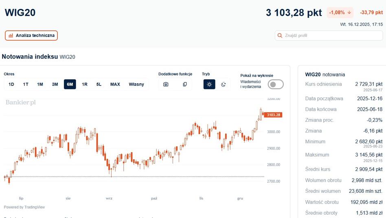Switch chart to 5L range

[99, 84]
